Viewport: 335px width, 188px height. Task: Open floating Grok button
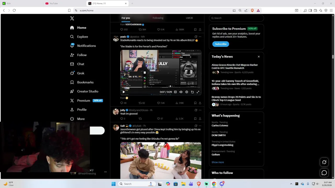324,162
